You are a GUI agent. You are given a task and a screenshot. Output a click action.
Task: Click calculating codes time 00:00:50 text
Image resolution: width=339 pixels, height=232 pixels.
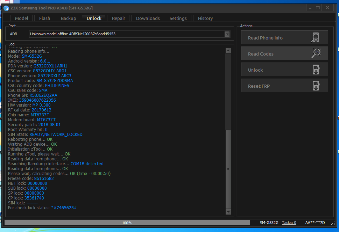90,174
